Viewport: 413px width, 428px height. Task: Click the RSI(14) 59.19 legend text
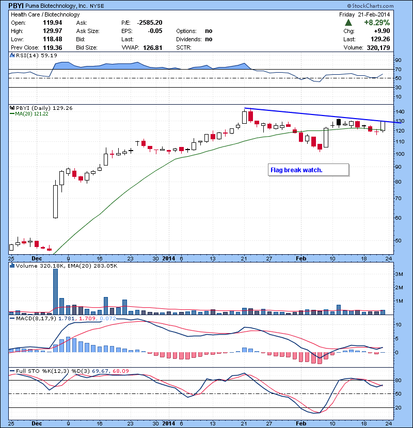[x=37, y=55]
